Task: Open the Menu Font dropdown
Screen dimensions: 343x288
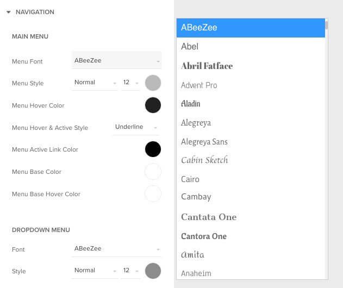Action: 116,61
